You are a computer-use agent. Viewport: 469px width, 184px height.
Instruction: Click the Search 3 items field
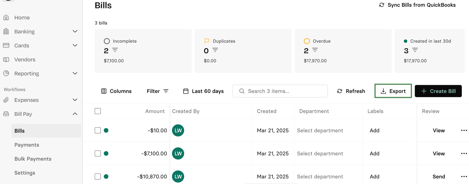coord(280,91)
